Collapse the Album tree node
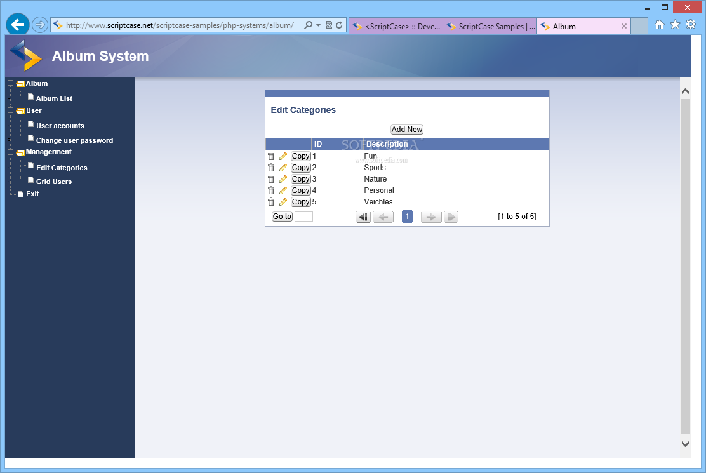This screenshot has height=473, width=706. (x=10, y=83)
